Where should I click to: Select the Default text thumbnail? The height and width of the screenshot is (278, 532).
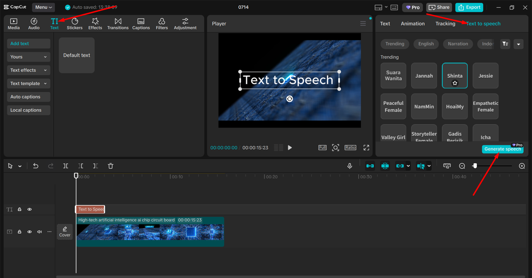(76, 55)
